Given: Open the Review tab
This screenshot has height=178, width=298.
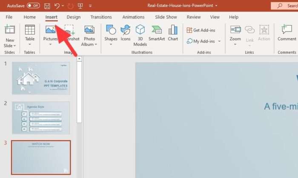Looking at the screenshot, I should 194,17.
